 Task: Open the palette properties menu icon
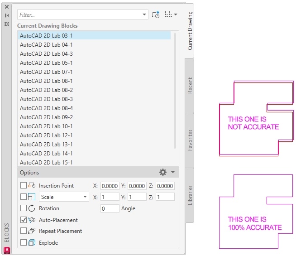pos(7,24)
